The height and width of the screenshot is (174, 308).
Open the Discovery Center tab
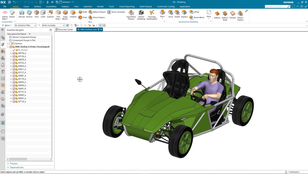coord(64,29)
